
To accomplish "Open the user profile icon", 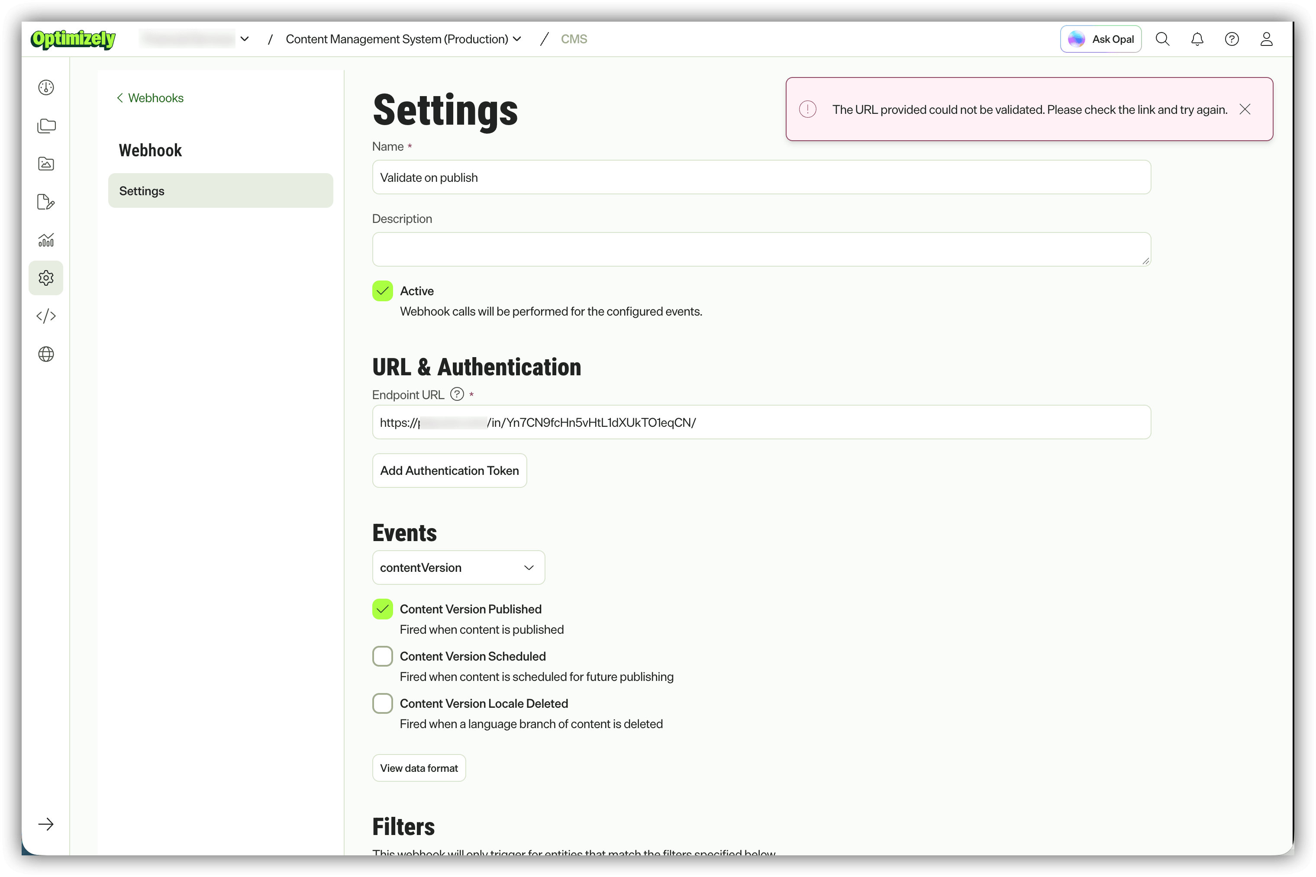I will pos(1266,39).
